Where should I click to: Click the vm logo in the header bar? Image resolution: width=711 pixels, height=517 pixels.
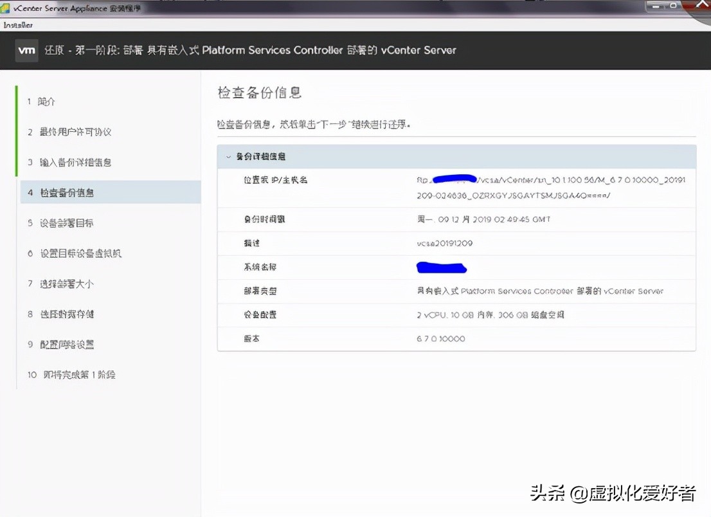tap(26, 50)
